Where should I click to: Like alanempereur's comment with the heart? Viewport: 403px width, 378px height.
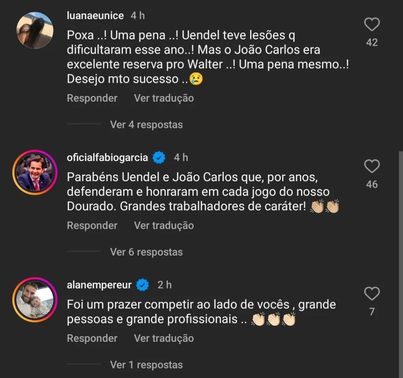tap(372, 294)
